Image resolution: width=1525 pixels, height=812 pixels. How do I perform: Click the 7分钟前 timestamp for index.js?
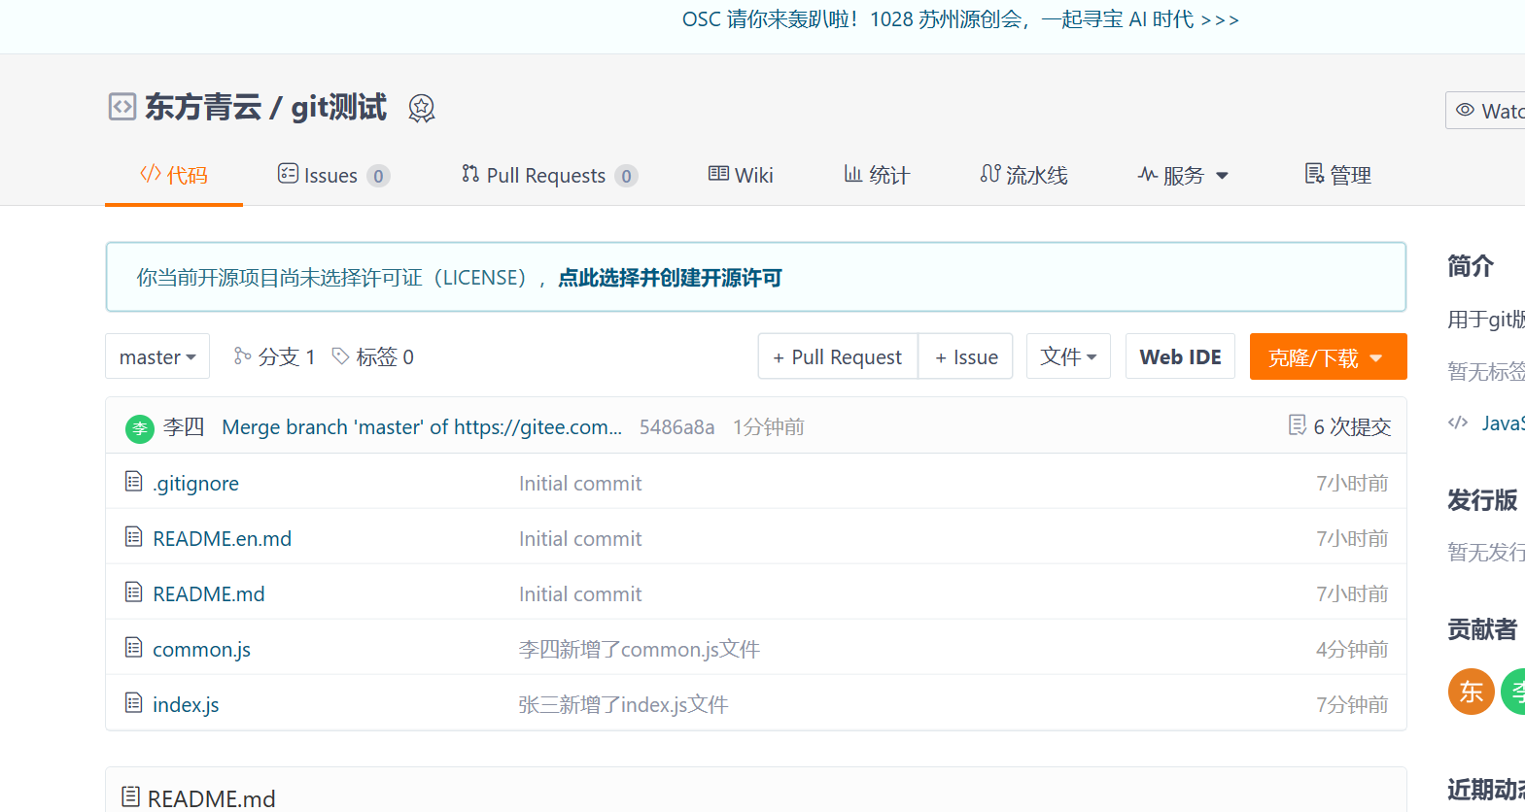pyautogui.click(x=1352, y=704)
